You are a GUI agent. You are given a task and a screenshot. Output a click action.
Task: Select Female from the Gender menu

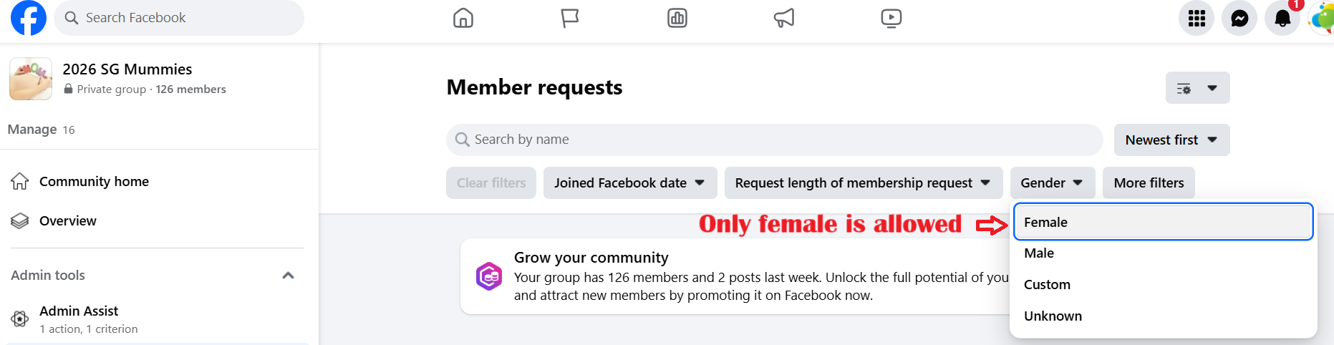click(x=1163, y=222)
